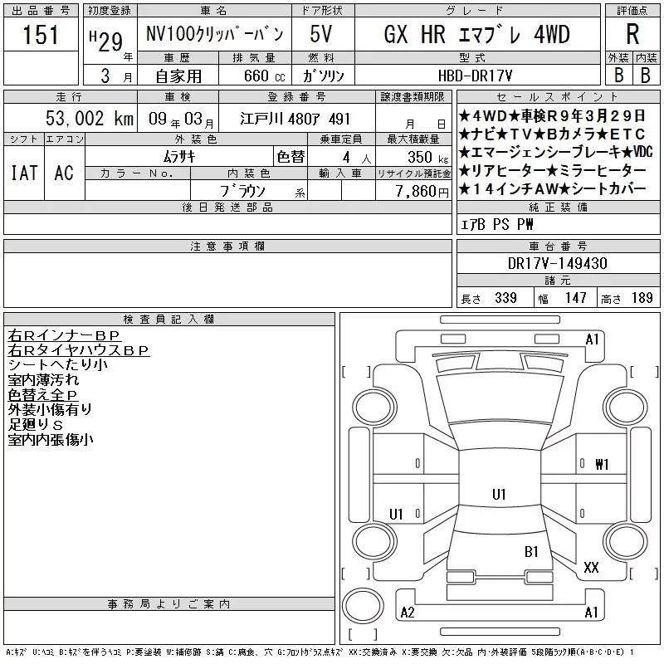Click the B1 mark on rear roof
This screenshot has height=664, width=664.
[531, 552]
